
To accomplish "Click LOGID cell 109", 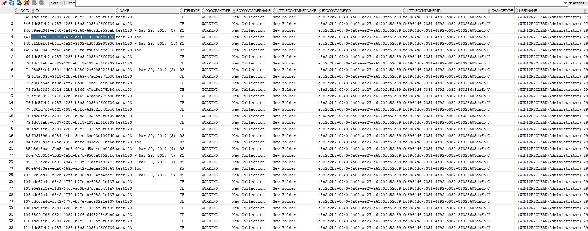I will click(x=22, y=215).
